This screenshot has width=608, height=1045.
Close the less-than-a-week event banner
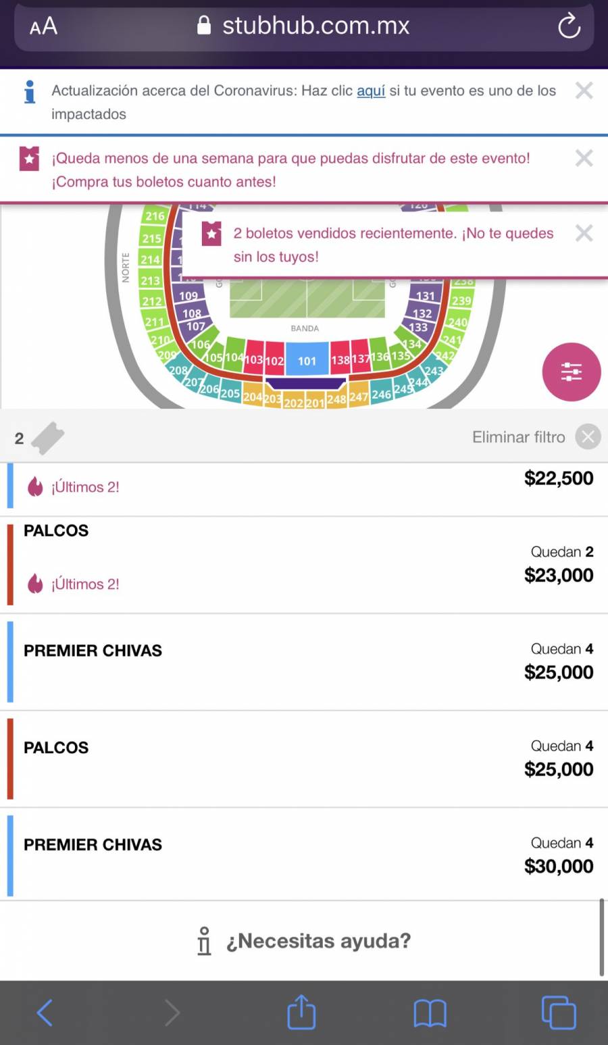coord(584,158)
